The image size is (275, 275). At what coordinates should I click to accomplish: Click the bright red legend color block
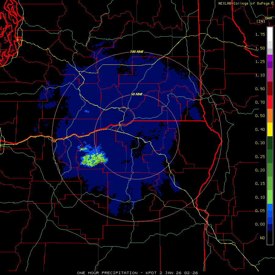pyautogui.click(x=270, y=102)
